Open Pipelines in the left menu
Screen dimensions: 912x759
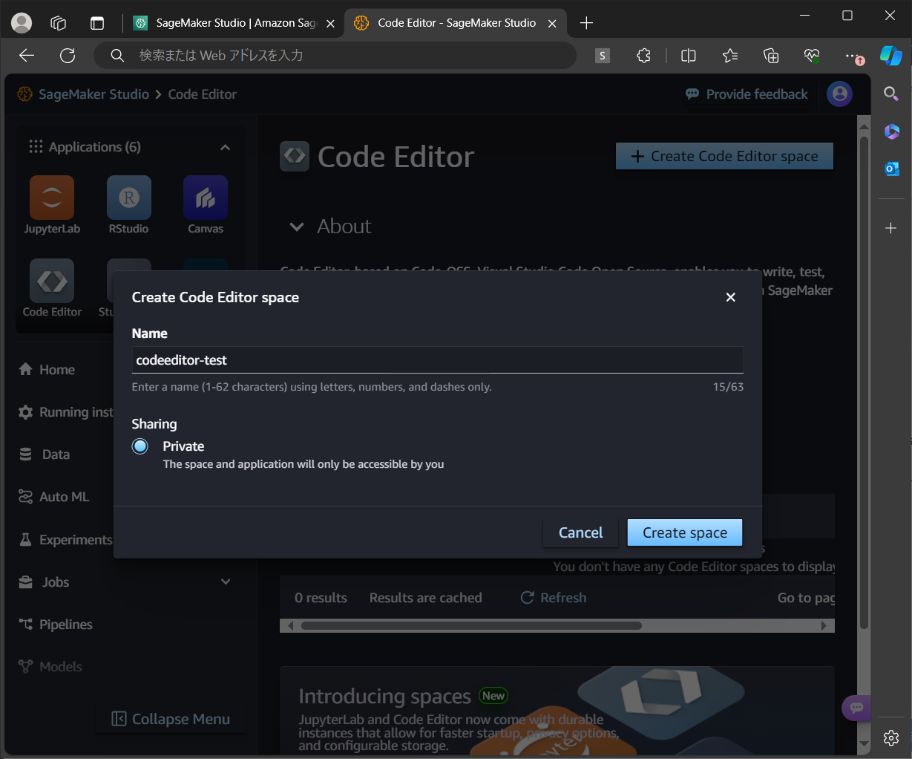click(64, 624)
